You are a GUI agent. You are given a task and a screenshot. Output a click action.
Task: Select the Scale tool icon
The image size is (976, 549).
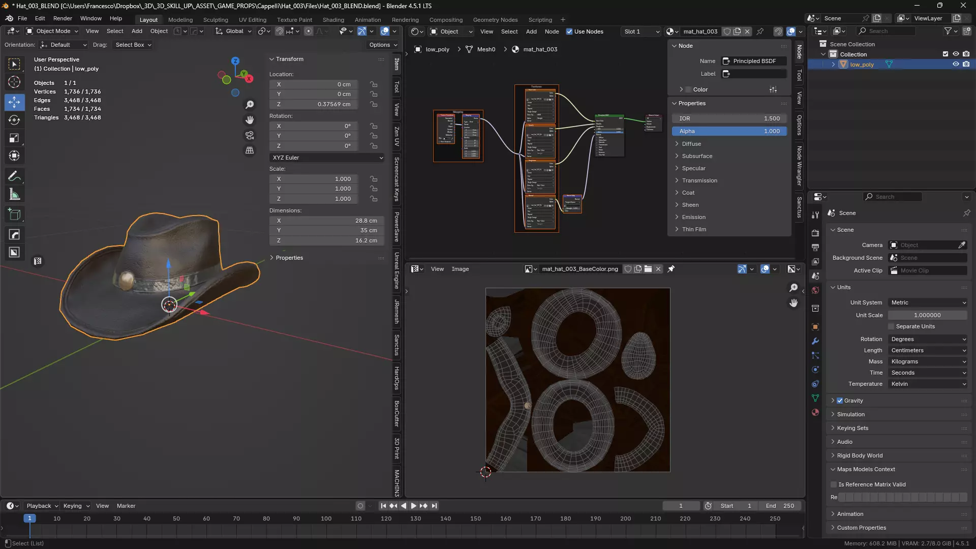[14, 138]
